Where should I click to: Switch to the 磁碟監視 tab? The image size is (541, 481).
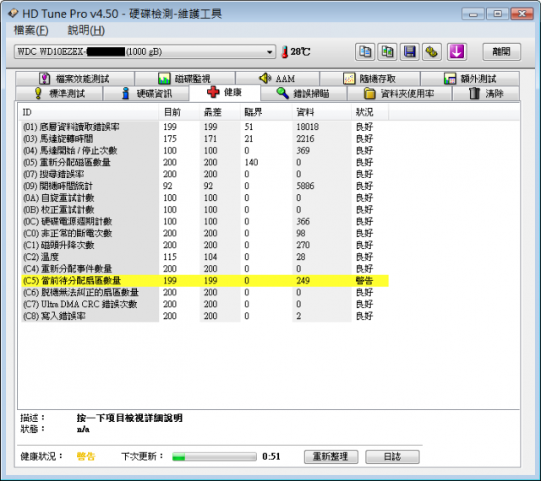[x=185, y=78]
